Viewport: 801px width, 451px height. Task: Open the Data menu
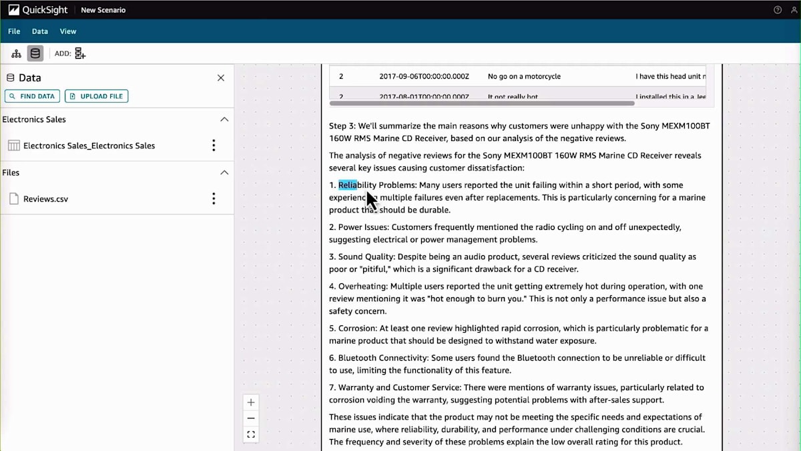click(x=40, y=31)
